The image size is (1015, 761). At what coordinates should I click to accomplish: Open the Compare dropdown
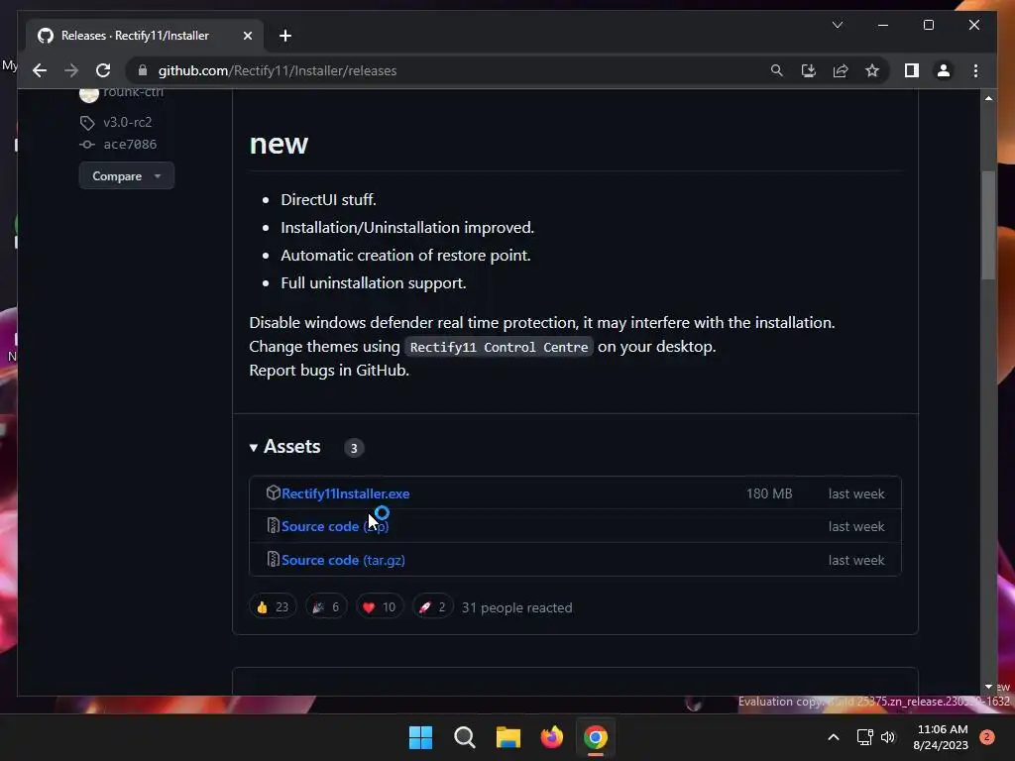point(126,176)
